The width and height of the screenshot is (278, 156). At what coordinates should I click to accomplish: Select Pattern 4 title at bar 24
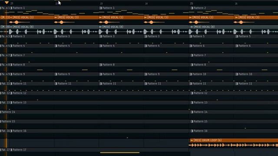coord(153,46)
